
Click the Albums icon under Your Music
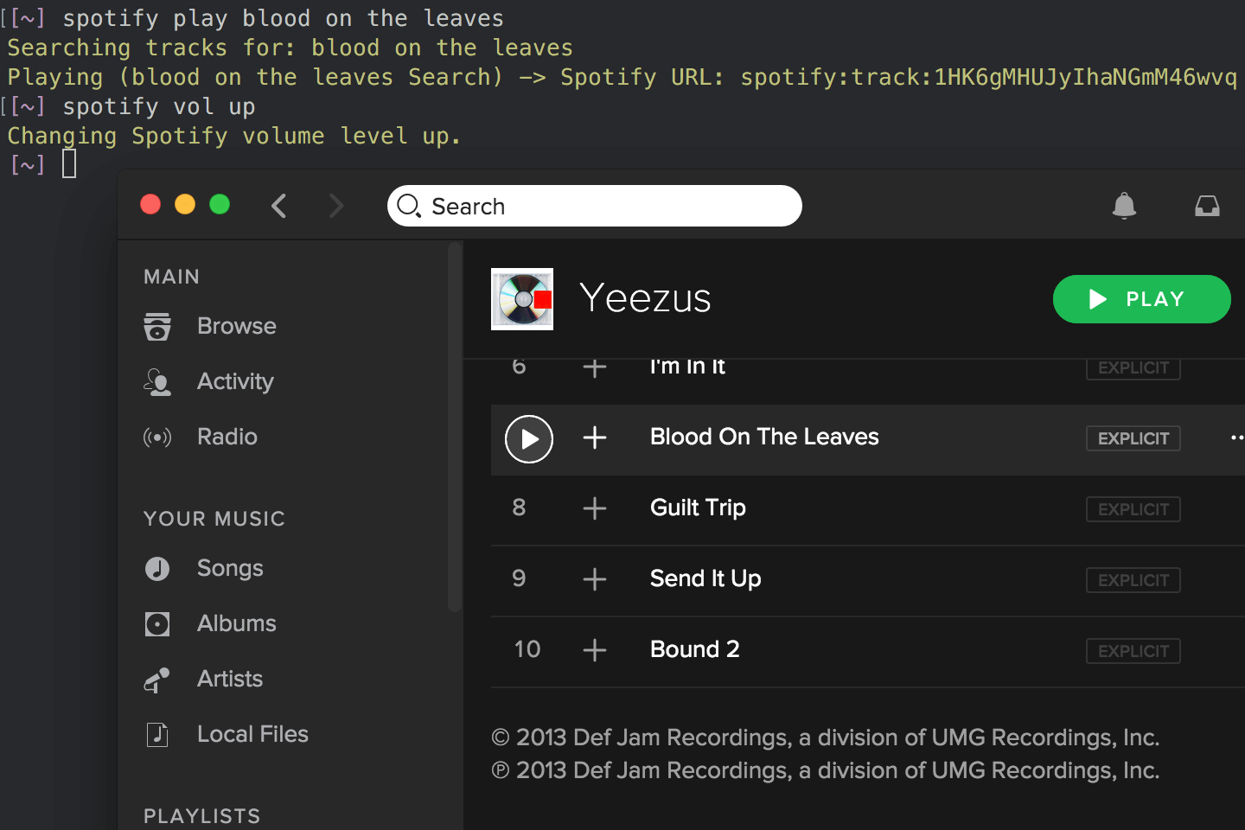157,623
